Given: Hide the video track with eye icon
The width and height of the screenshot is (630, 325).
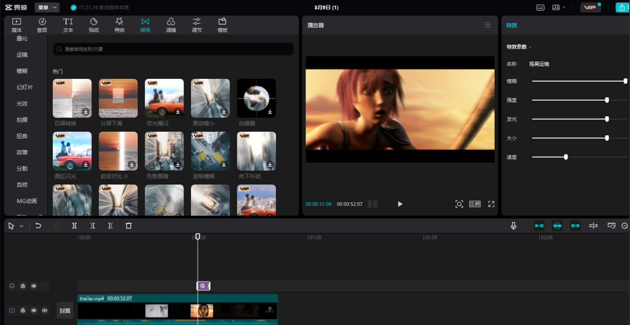Looking at the screenshot, I should (x=34, y=310).
